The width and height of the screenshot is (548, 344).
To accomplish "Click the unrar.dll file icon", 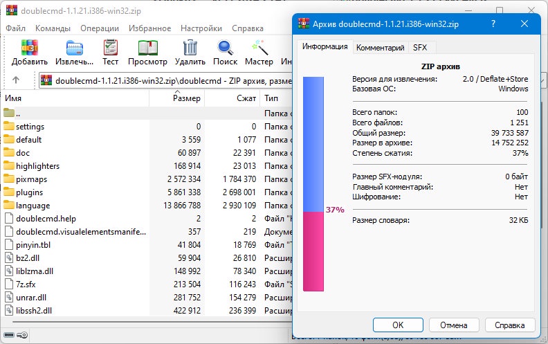I will (9, 298).
